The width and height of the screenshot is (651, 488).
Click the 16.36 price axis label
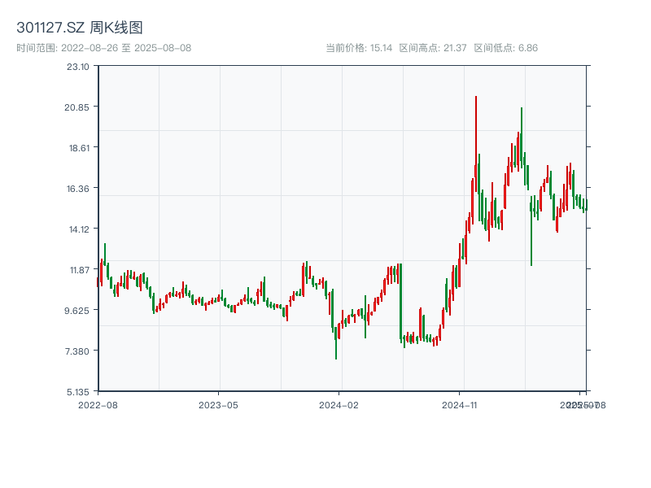pos(78,189)
